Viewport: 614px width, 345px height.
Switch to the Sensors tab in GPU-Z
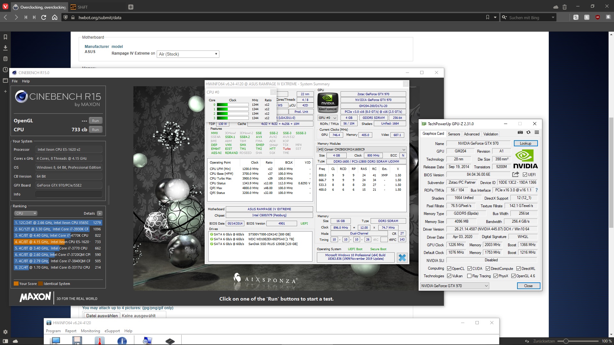click(454, 134)
